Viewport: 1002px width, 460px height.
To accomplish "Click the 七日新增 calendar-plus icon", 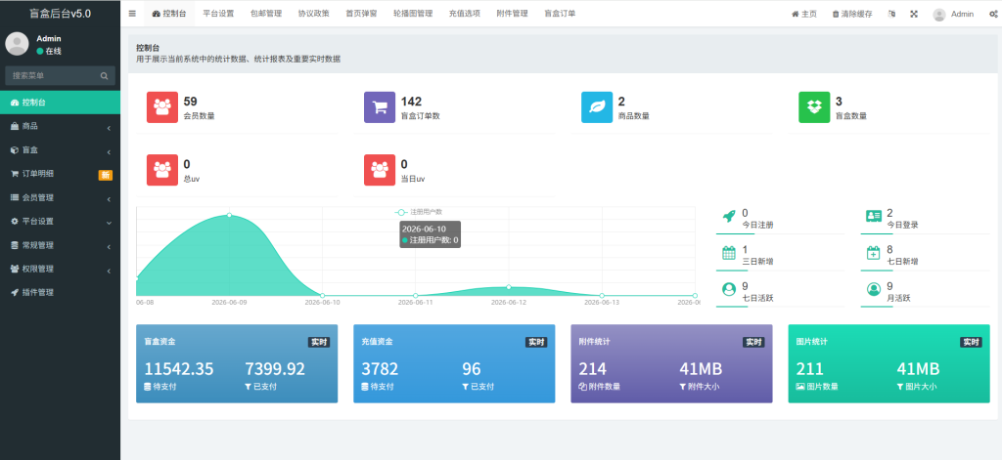I will point(874,253).
